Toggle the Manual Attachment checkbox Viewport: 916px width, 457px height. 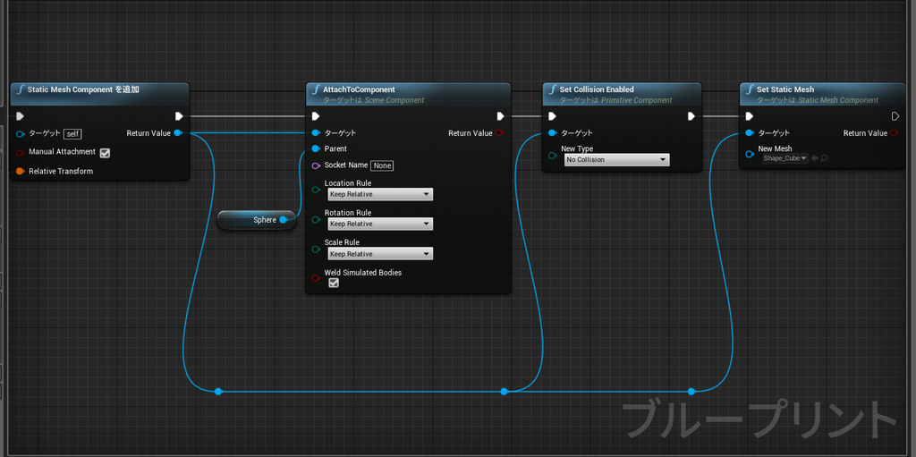(106, 153)
